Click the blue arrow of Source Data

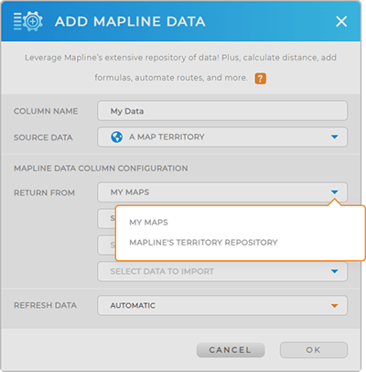click(335, 137)
